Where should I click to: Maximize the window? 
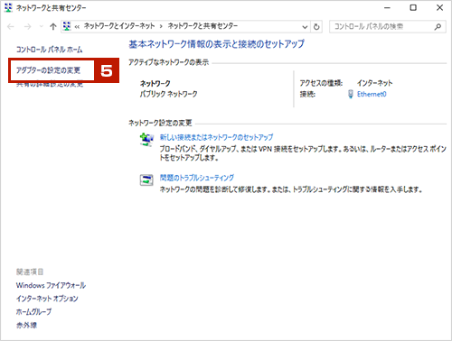(413, 8)
